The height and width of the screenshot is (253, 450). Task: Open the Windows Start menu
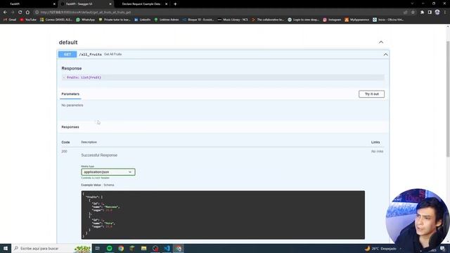pyautogui.click(x=6, y=248)
